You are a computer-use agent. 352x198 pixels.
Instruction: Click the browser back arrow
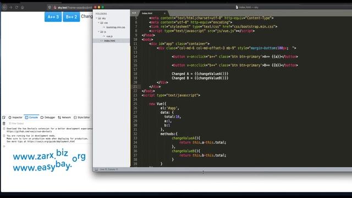(4, 7)
